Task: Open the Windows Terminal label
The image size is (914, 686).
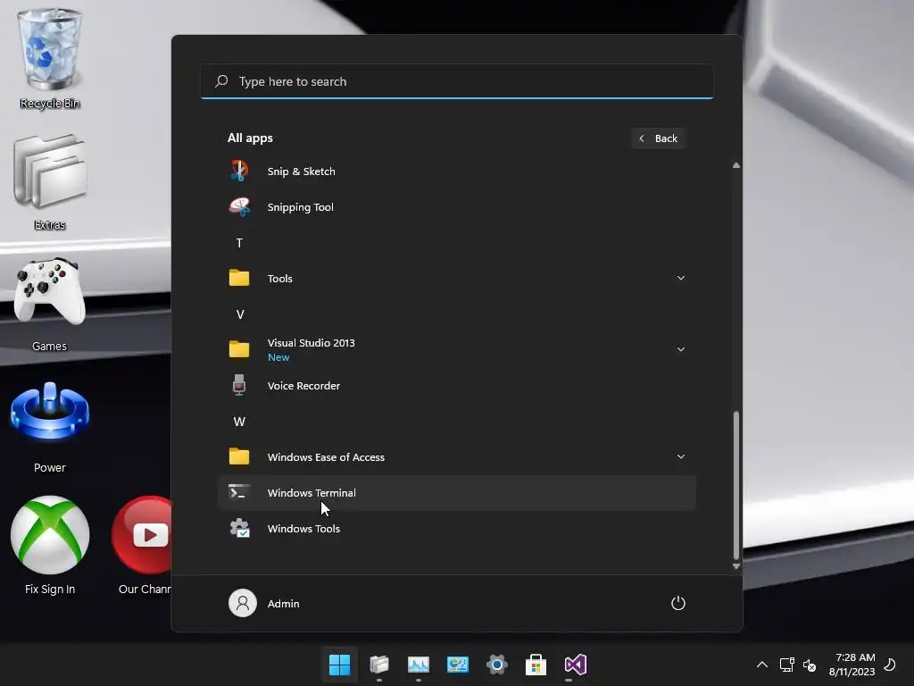Action: pyautogui.click(x=312, y=493)
